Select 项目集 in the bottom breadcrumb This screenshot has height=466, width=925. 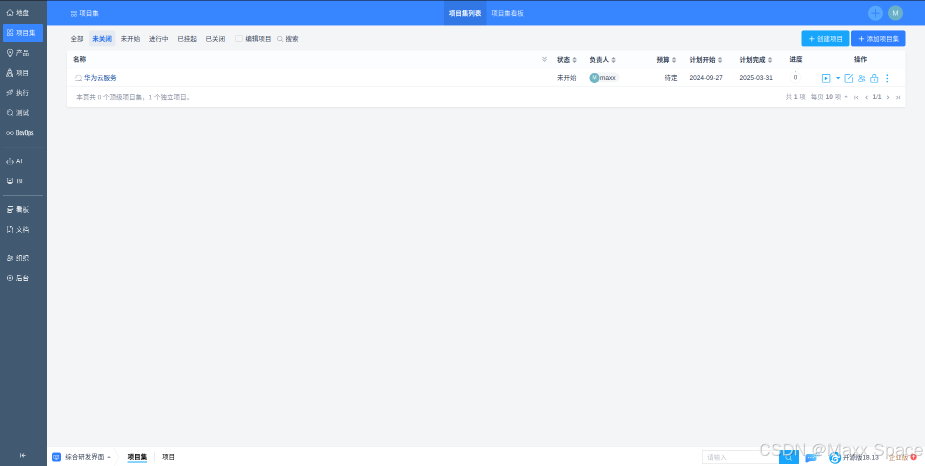click(137, 457)
